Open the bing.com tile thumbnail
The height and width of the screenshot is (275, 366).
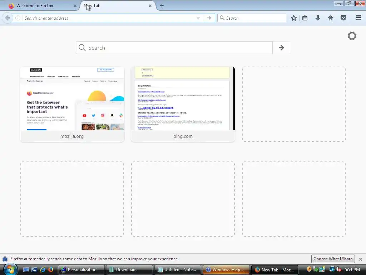click(x=183, y=99)
